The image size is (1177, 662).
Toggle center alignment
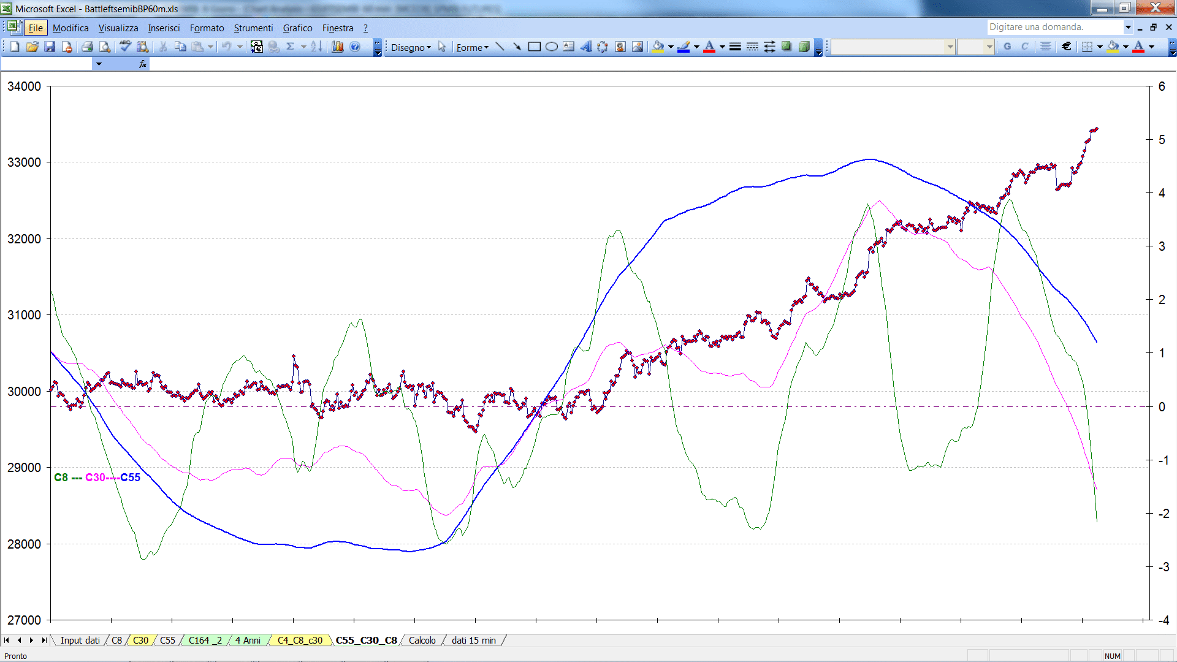[x=1046, y=47]
